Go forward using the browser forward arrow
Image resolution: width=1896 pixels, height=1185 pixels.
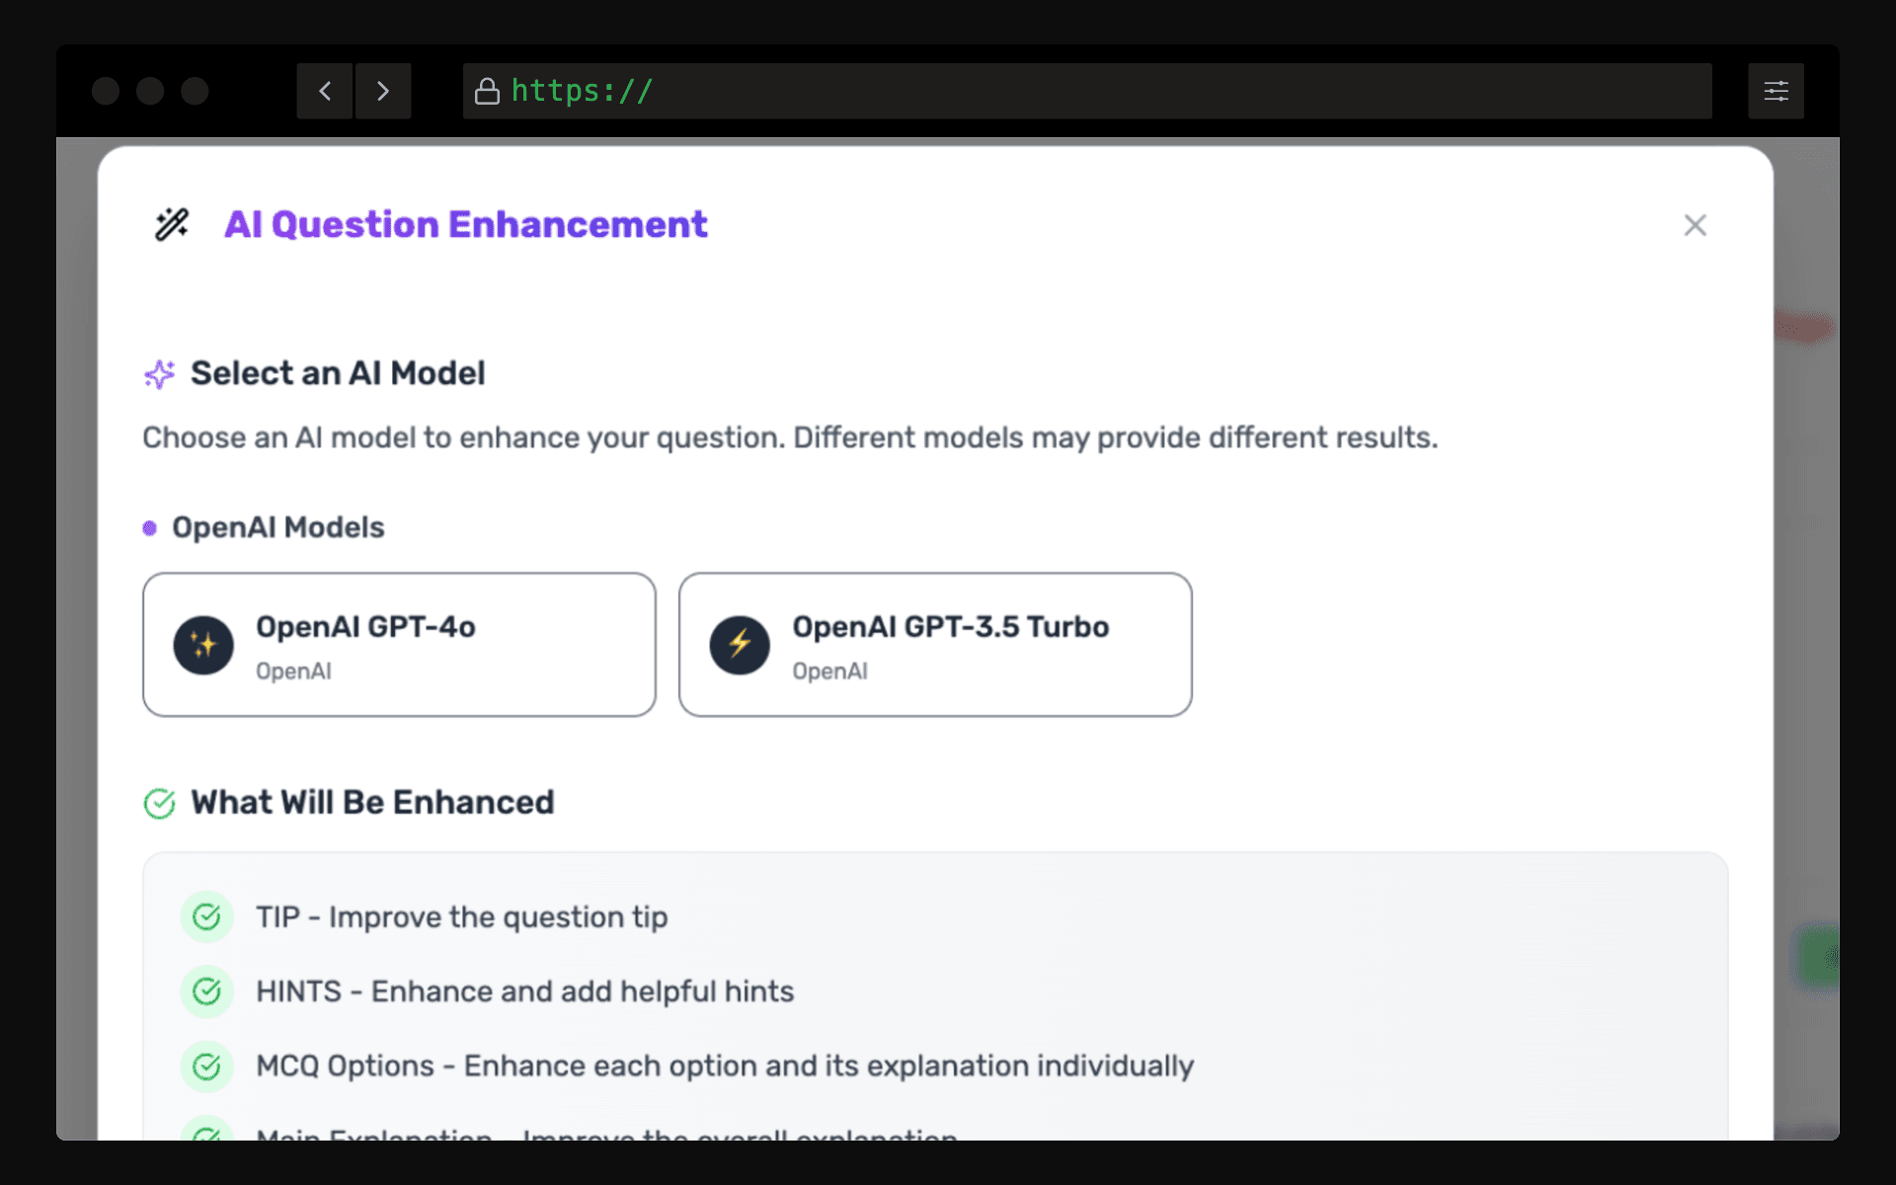383,91
